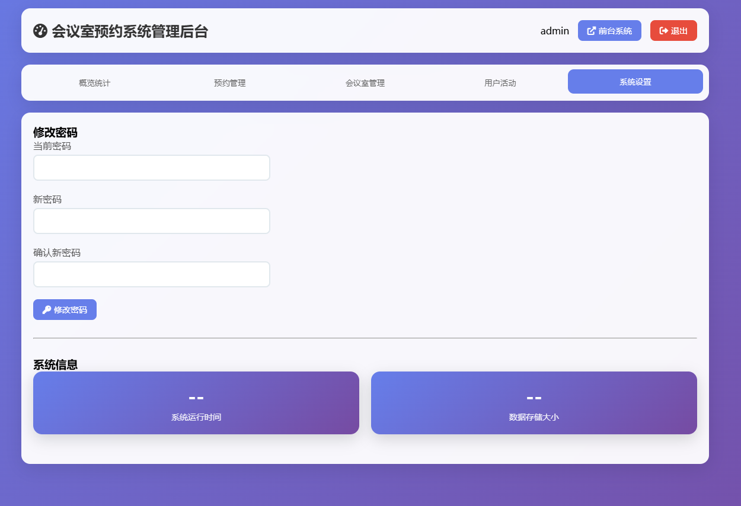
Task: Click the dark logo icon in the header
Action: pos(40,31)
